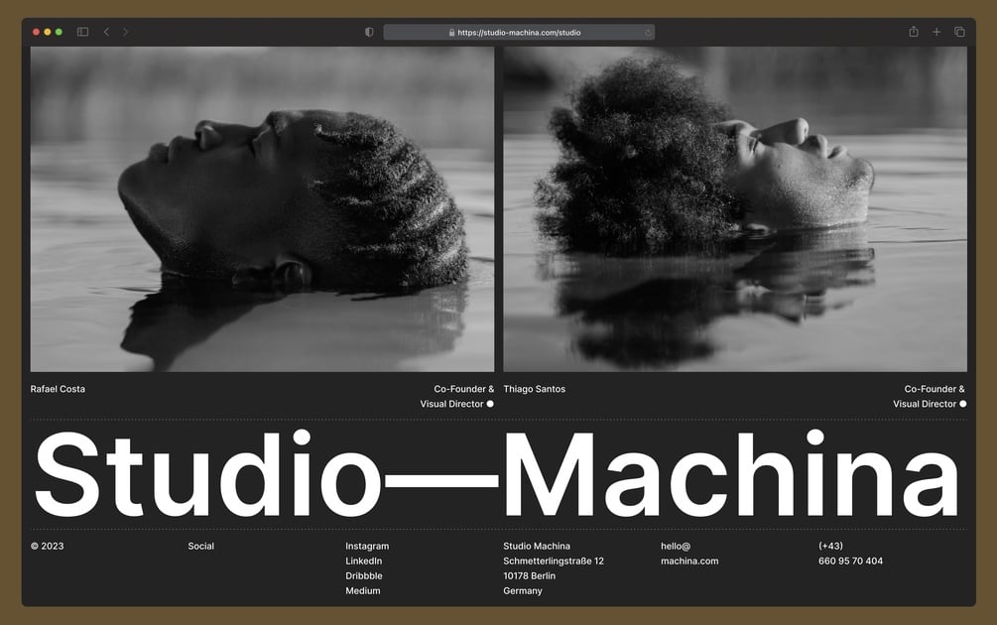Click the Social footer heading
997x625 pixels.
click(201, 546)
